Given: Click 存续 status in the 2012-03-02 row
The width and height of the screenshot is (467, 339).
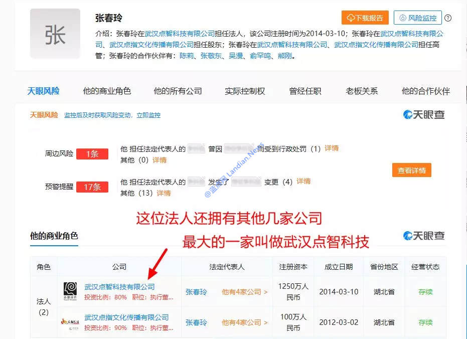Looking at the screenshot, I should [425, 322].
